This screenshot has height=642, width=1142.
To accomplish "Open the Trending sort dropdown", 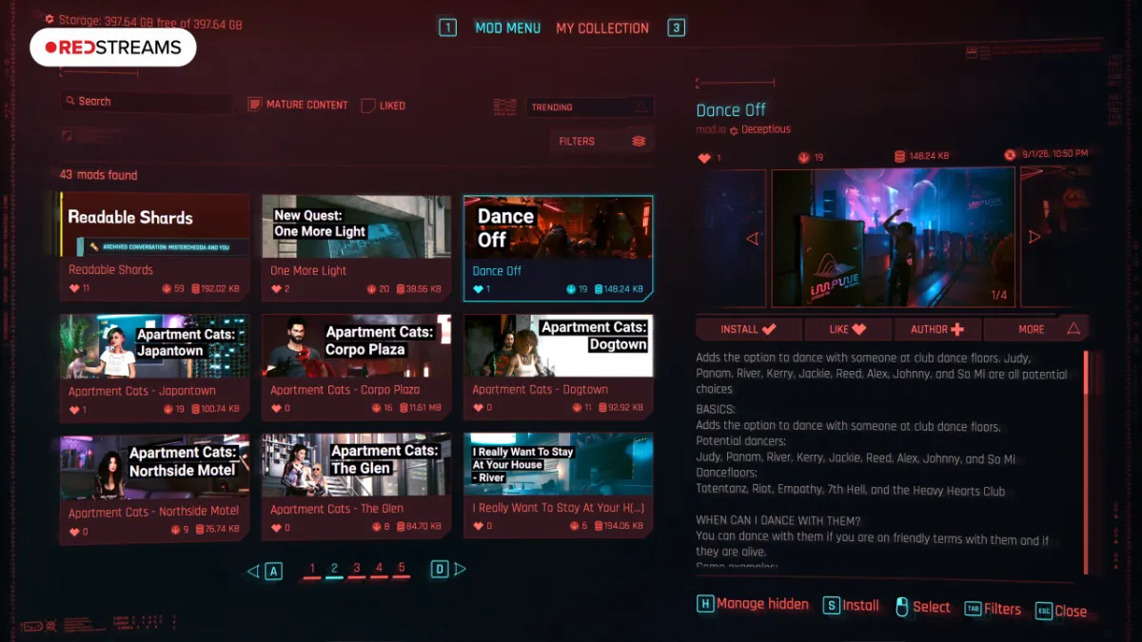I will 589,107.
